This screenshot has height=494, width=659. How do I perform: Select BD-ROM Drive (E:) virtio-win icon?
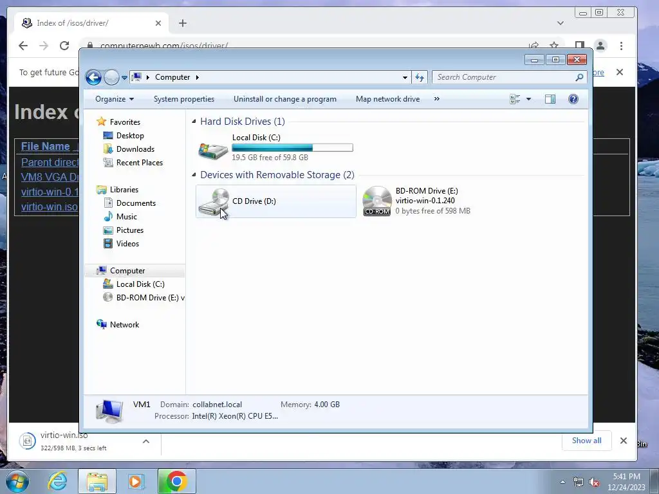(376, 201)
